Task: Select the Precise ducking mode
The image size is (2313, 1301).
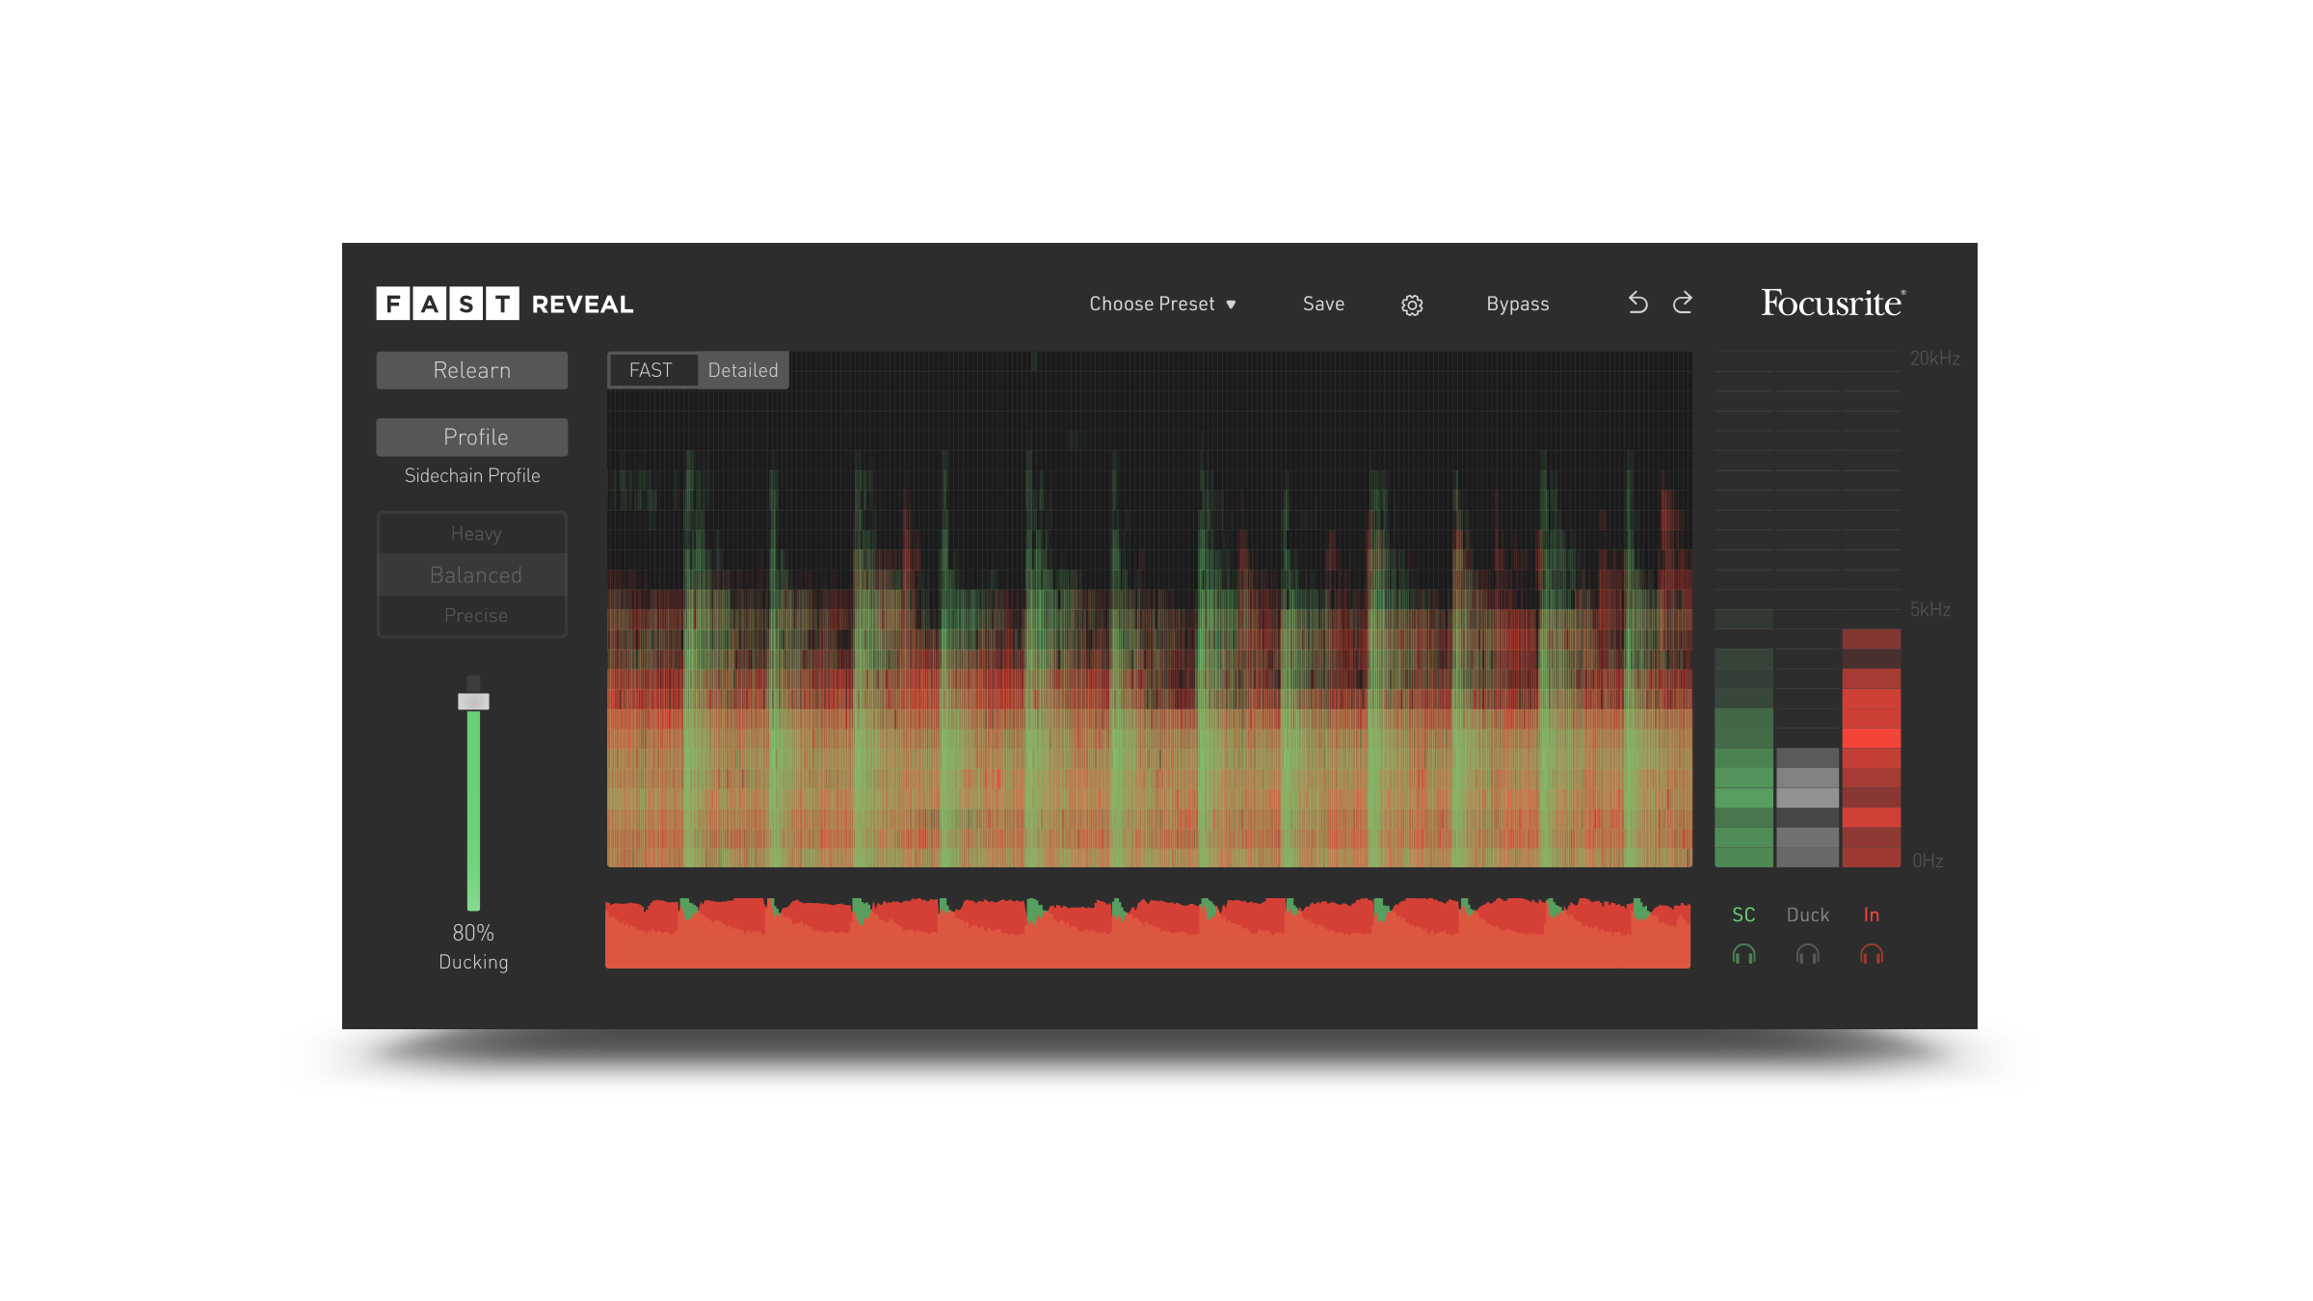Action: 475,615
